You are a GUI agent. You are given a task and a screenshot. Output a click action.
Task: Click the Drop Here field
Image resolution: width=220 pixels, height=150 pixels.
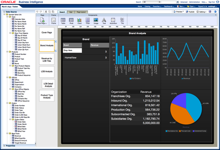pyautogui.click(x=72, y=50)
